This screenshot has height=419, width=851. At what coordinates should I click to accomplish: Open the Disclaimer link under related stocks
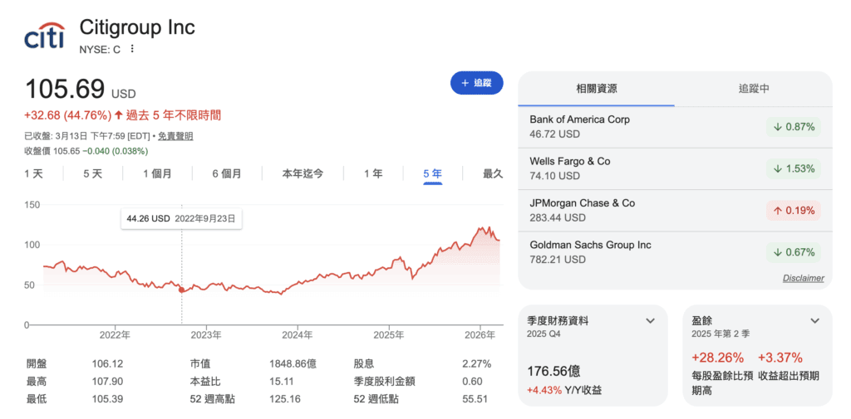pos(804,278)
